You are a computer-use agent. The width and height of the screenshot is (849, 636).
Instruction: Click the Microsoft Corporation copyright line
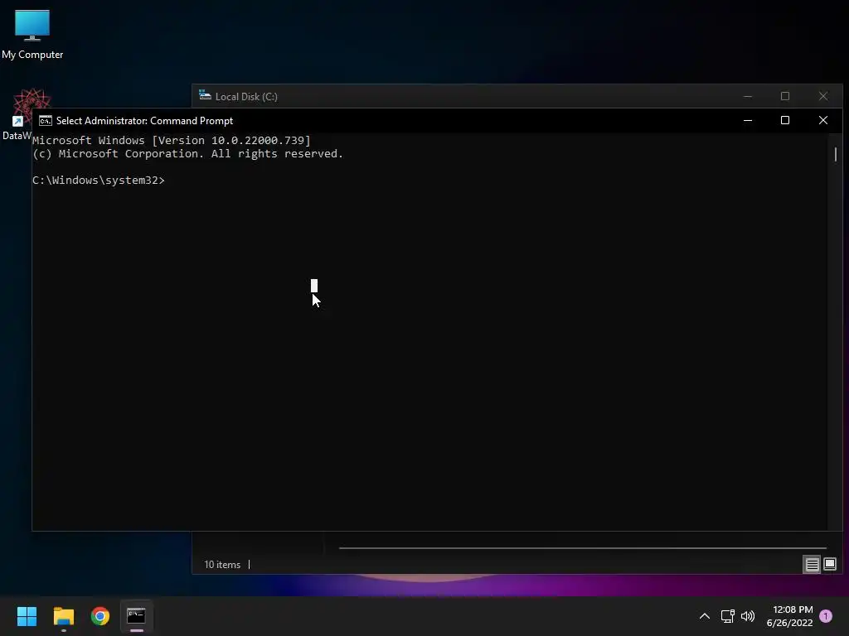[187, 153]
